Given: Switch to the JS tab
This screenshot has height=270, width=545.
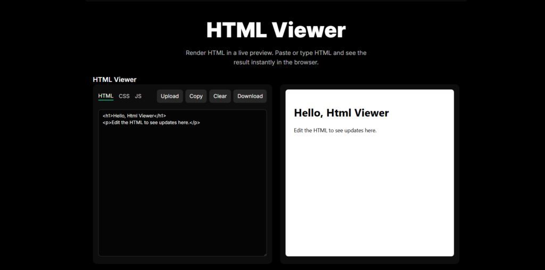Looking at the screenshot, I should (138, 96).
